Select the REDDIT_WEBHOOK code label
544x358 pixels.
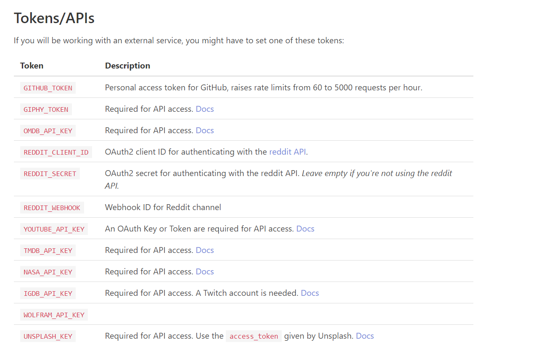click(52, 207)
